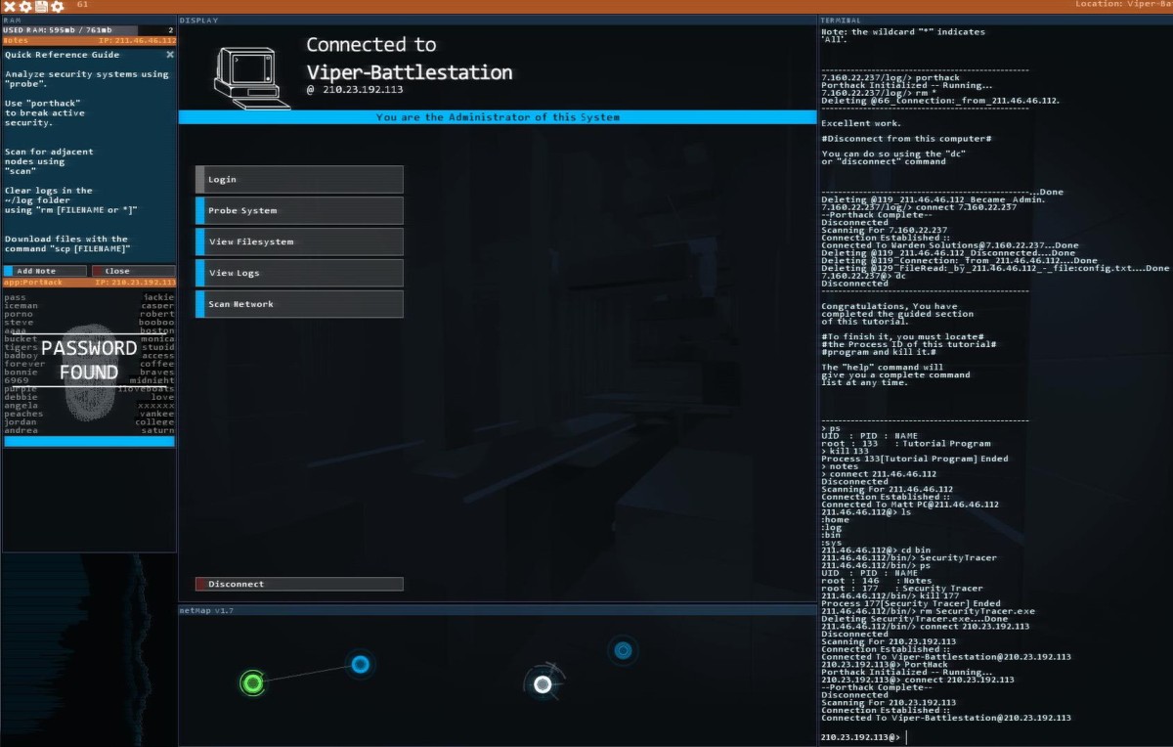Open the Login option
The height and width of the screenshot is (747, 1173).
pos(299,179)
